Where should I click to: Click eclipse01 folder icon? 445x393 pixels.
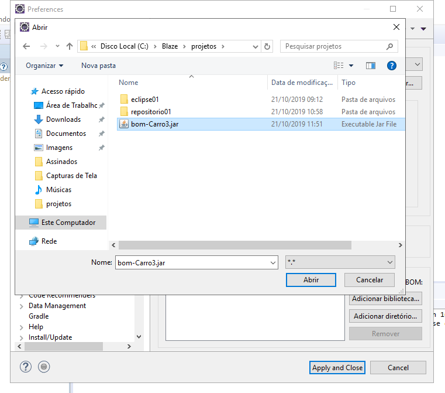[x=124, y=99]
